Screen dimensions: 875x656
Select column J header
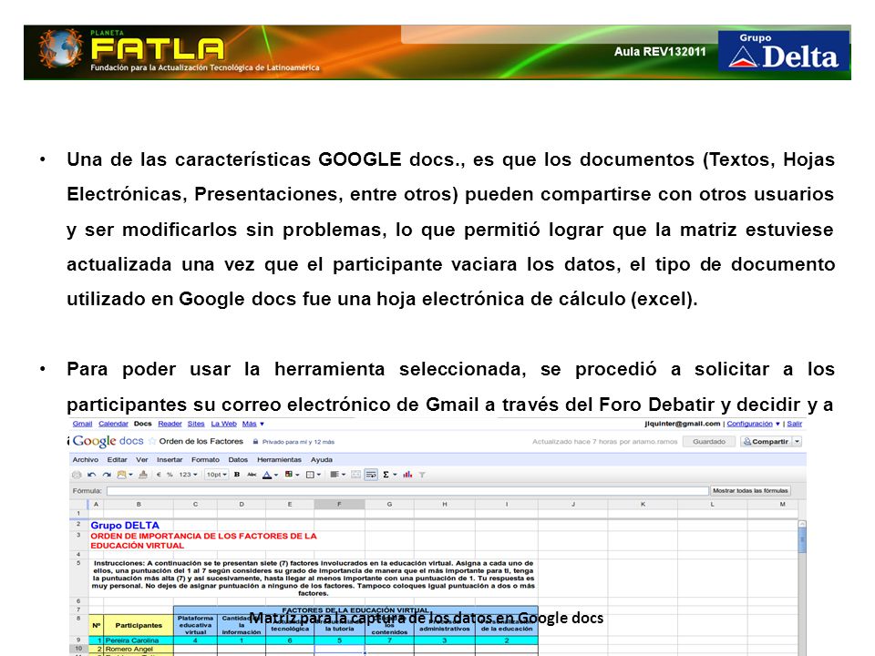[x=573, y=504]
